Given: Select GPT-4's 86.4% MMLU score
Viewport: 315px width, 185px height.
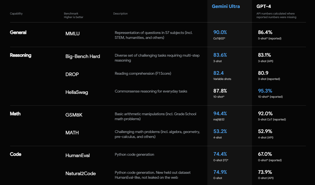Looking at the screenshot, I should tap(265, 32).
